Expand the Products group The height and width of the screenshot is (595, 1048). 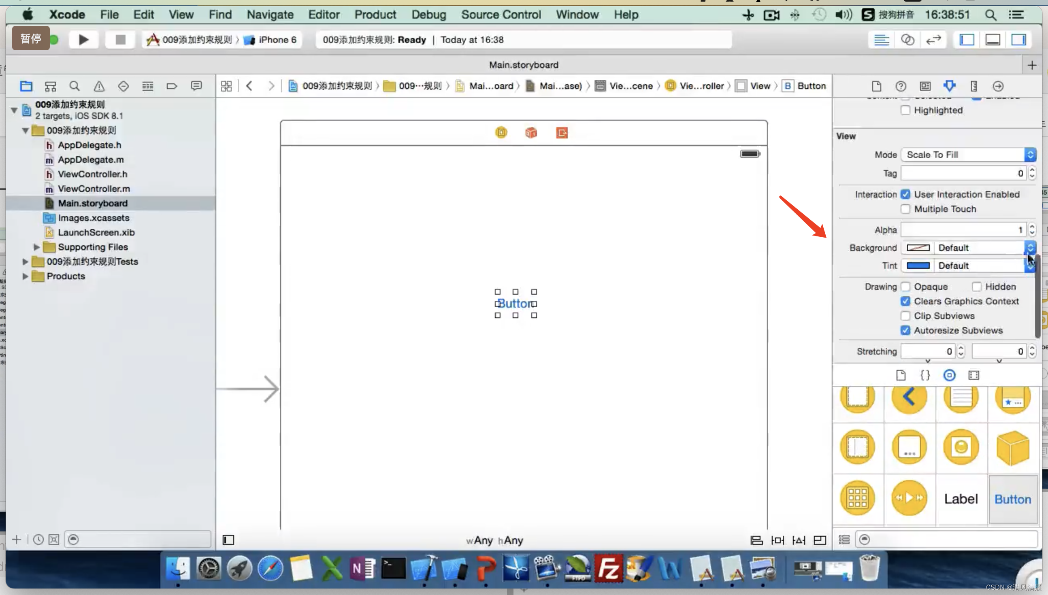click(x=25, y=276)
